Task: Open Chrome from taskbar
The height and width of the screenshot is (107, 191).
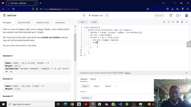Action: pyautogui.click(x=72, y=104)
